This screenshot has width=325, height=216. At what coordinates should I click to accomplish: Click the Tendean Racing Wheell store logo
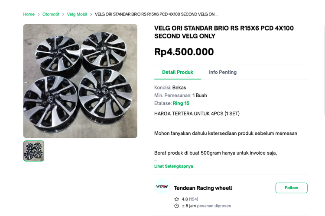coord(162,187)
